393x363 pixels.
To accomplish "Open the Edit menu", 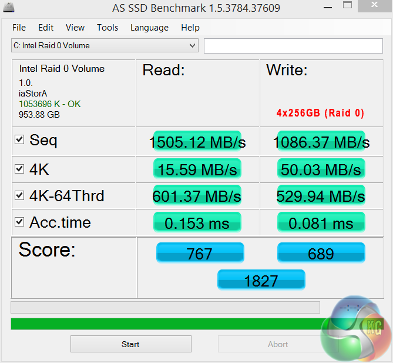I will coord(46,28).
